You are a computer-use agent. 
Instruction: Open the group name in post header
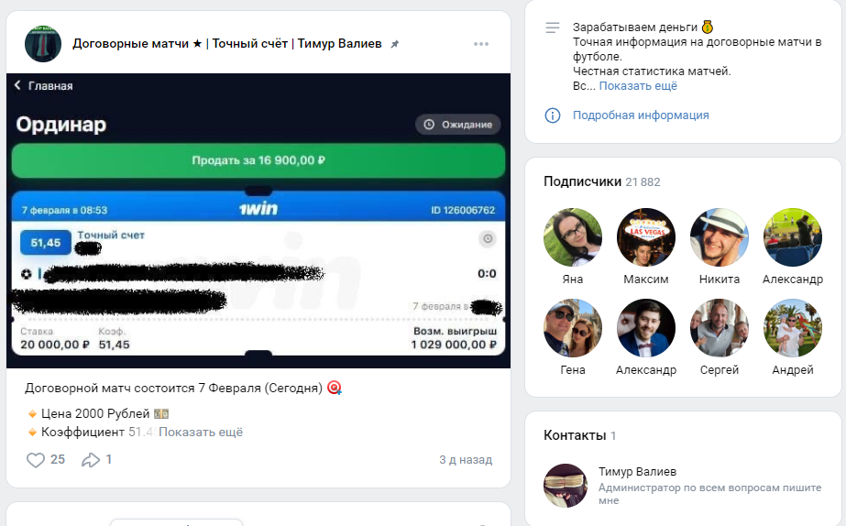(x=227, y=44)
